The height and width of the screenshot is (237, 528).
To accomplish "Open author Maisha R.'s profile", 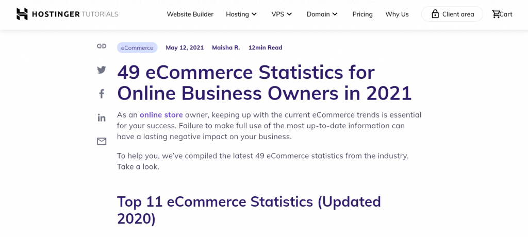I will pos(226,47).
